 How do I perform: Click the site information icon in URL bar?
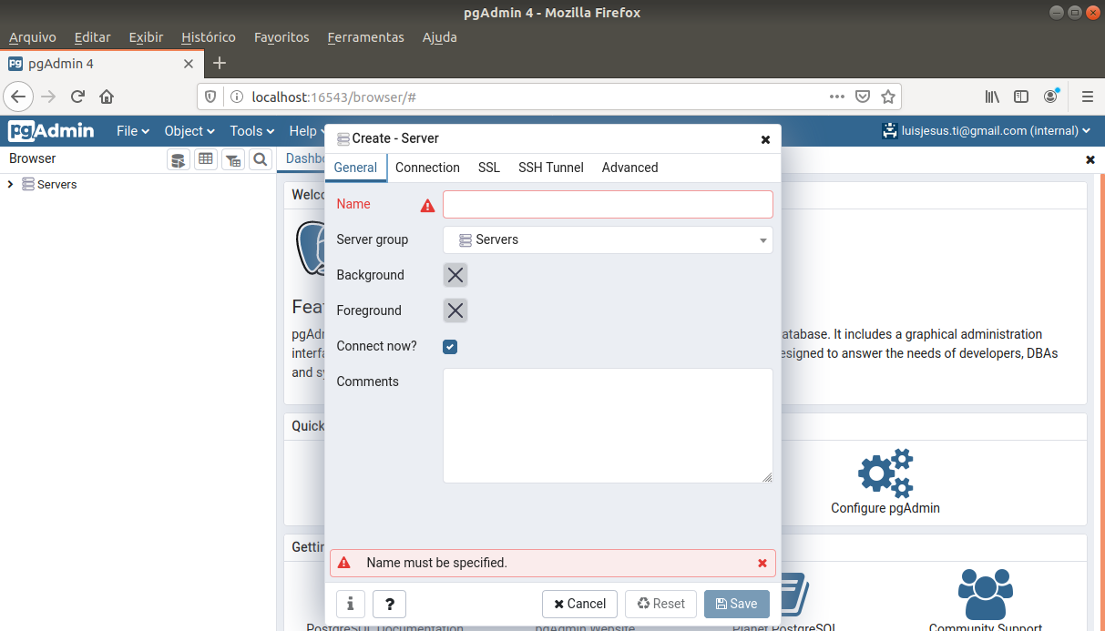[236, 97]
